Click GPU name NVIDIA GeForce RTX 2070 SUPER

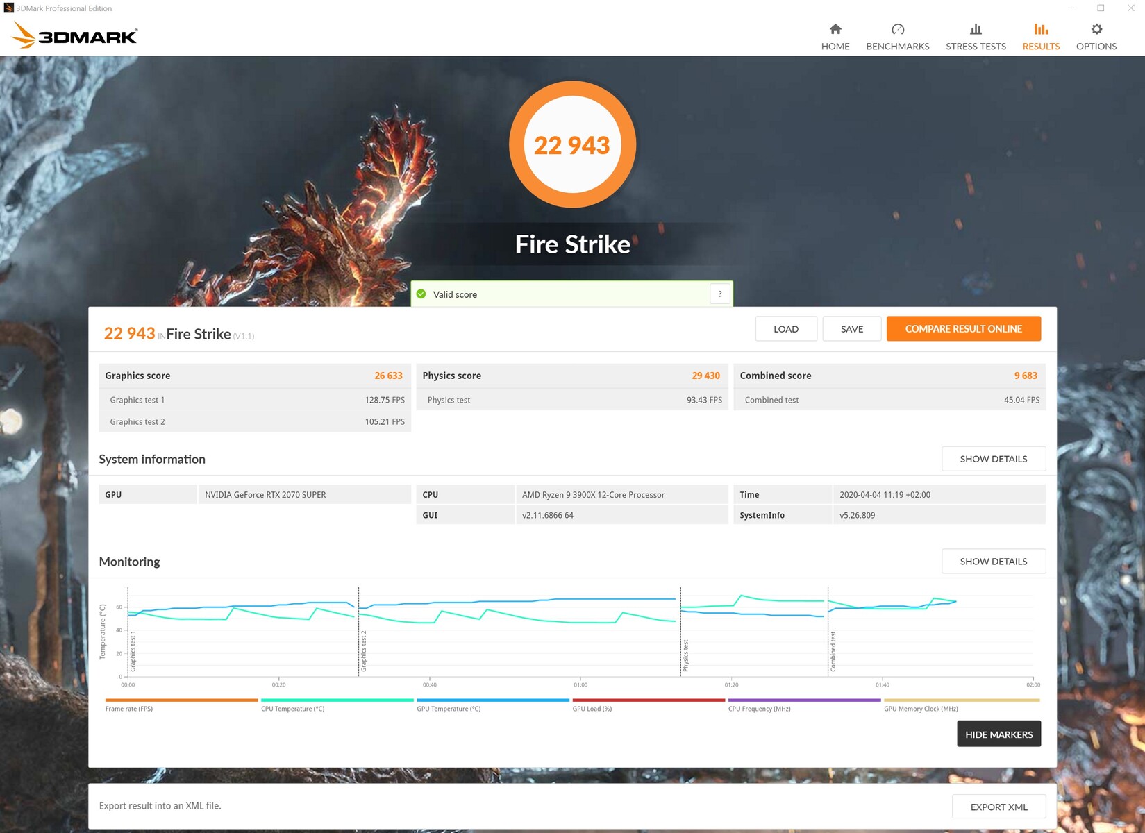[x=265, y=495]
